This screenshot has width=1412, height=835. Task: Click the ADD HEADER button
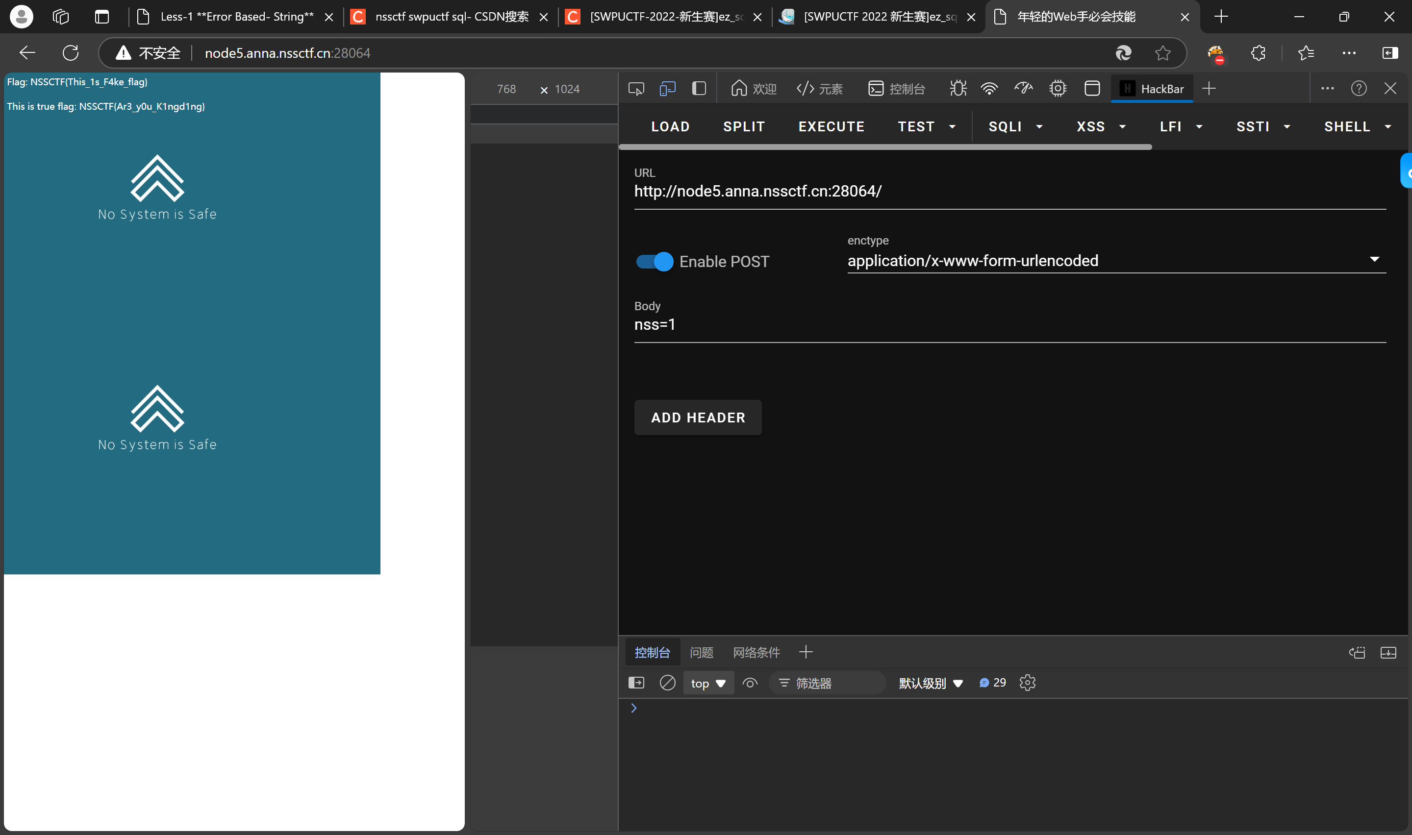[698, 417]
